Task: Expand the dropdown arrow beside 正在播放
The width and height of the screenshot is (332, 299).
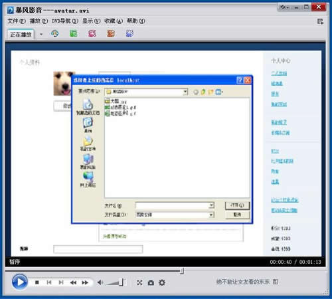Action: click(41, 35)
